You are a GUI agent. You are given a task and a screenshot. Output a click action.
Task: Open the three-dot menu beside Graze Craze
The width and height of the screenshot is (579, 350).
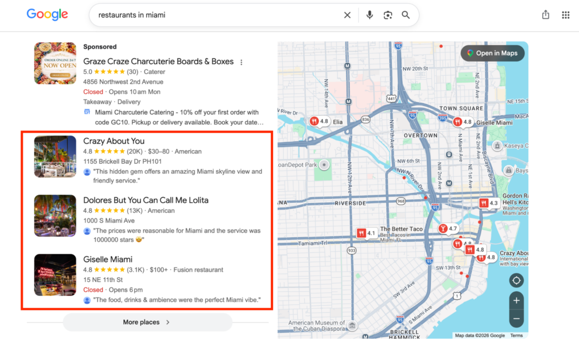click(241, 62)
